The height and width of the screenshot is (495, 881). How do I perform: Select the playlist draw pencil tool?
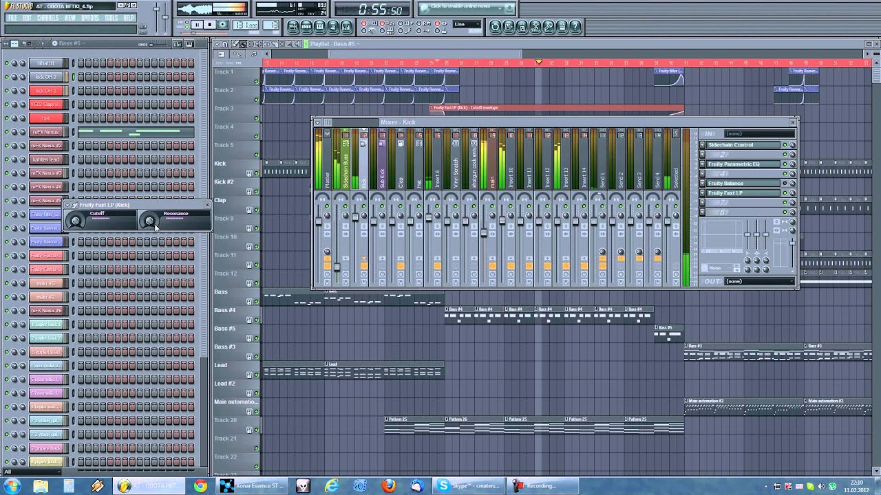point(235,44)
